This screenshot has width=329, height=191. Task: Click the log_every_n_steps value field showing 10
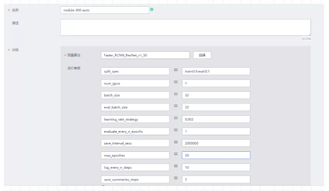coord(216,167)
